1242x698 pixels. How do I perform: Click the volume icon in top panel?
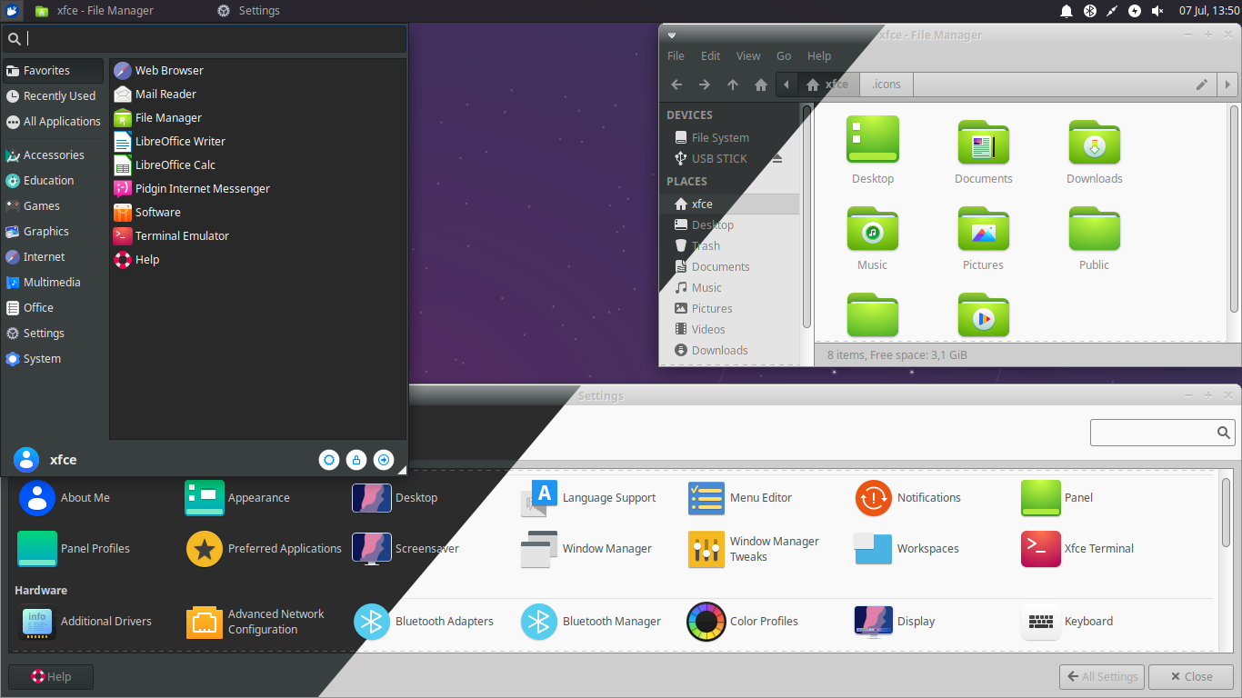tap(1157, 11)
